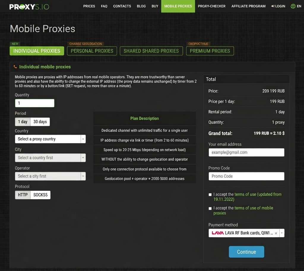
Task: Open the Operator dropdown
Action: pyautogui.click(x=50, y=176)
